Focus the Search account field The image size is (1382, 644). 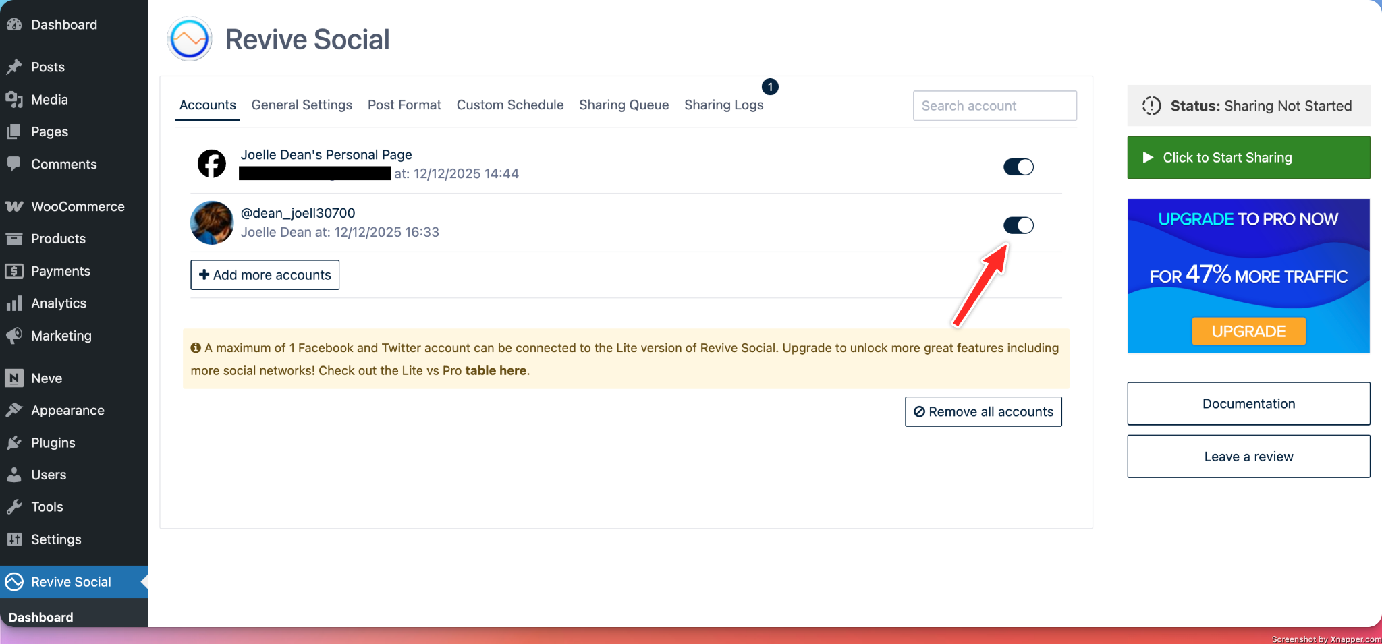pos(995,106)
